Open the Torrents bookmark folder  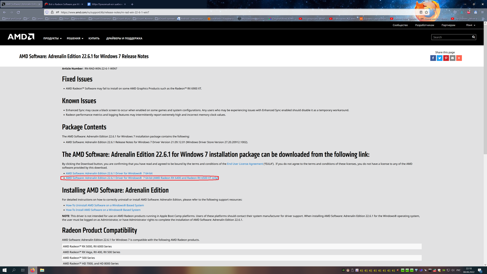pos(51,18)
